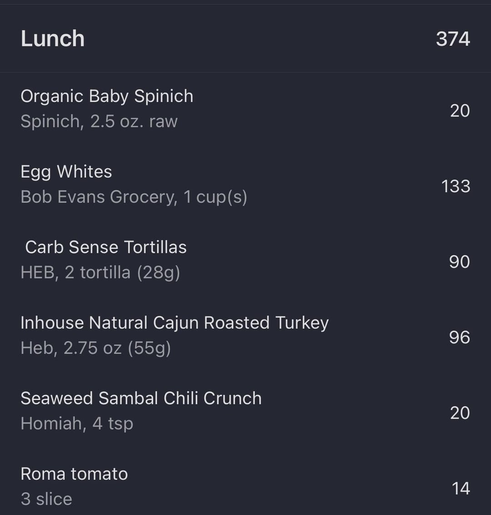Screen dimensions: 491x515
Task: Tap the 3 slice serving text
Action: click(x=46, y=499)
